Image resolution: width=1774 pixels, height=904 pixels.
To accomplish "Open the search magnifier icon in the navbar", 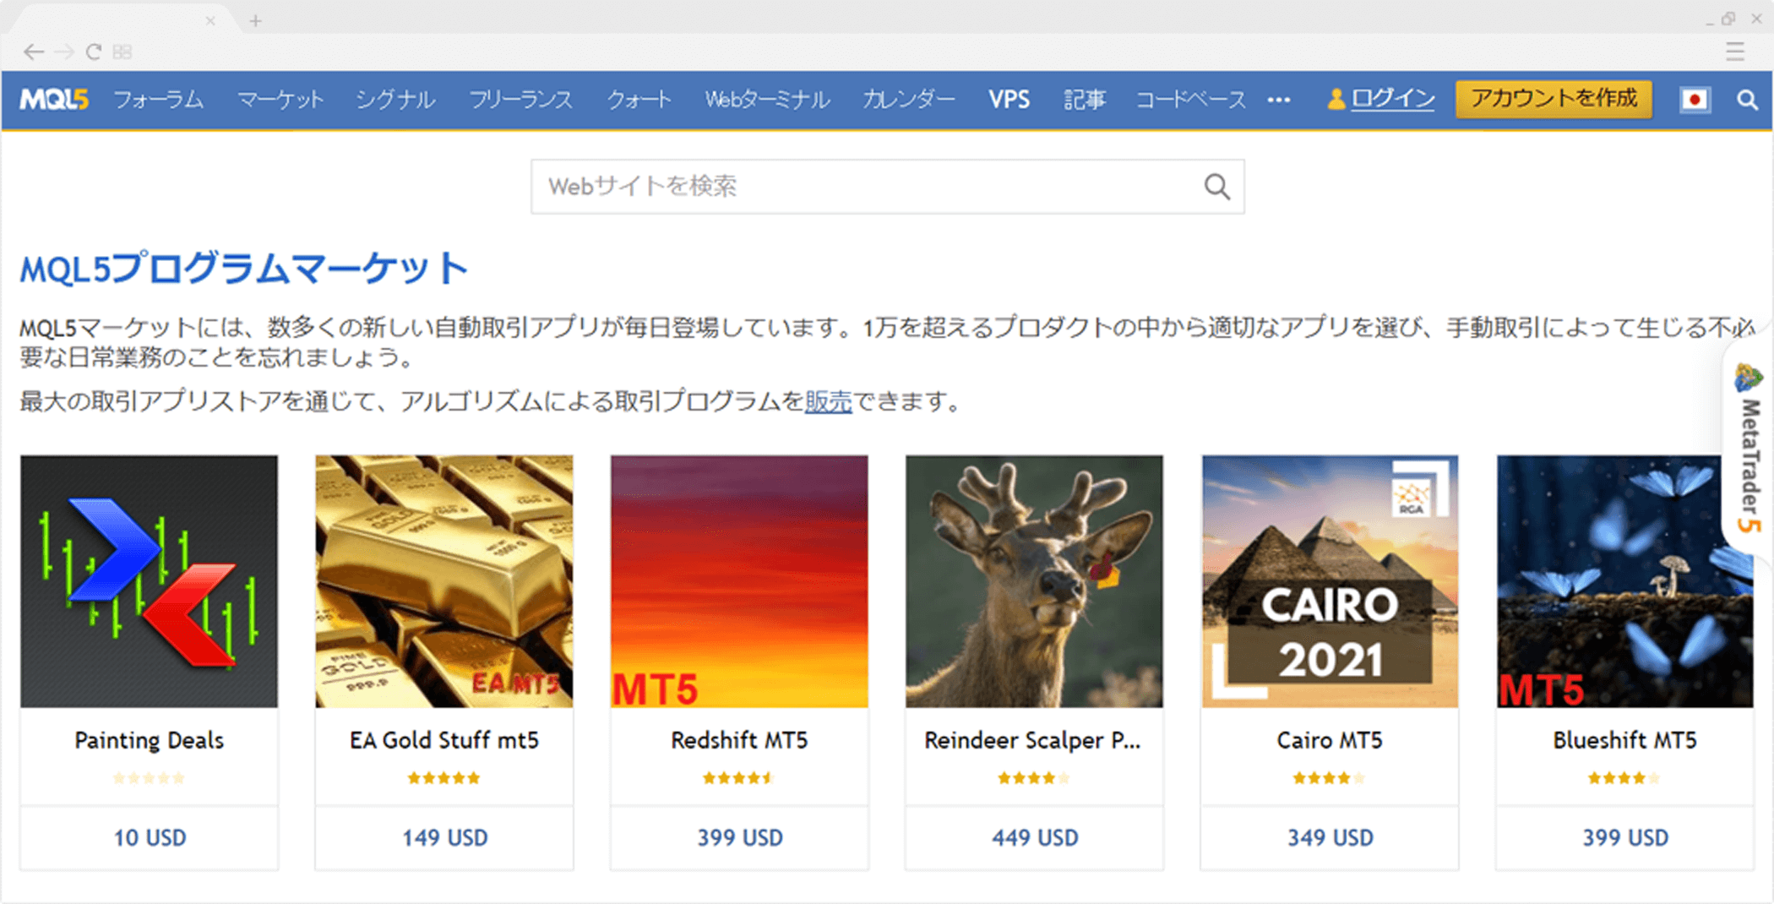I will tap(1747, 100).
